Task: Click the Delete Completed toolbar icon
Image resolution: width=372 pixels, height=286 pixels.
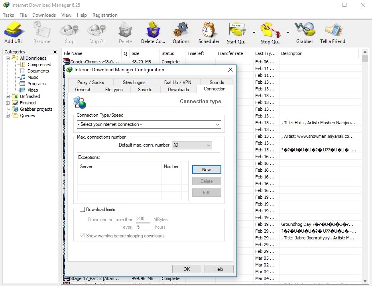Action: [x=153, y=30]
